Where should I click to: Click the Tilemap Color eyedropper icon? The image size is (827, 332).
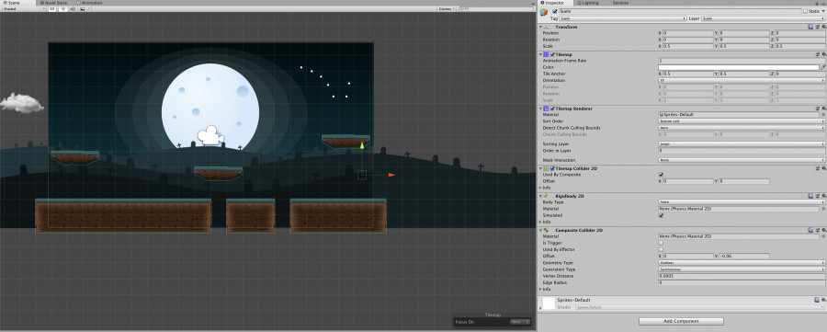point(822,67)
